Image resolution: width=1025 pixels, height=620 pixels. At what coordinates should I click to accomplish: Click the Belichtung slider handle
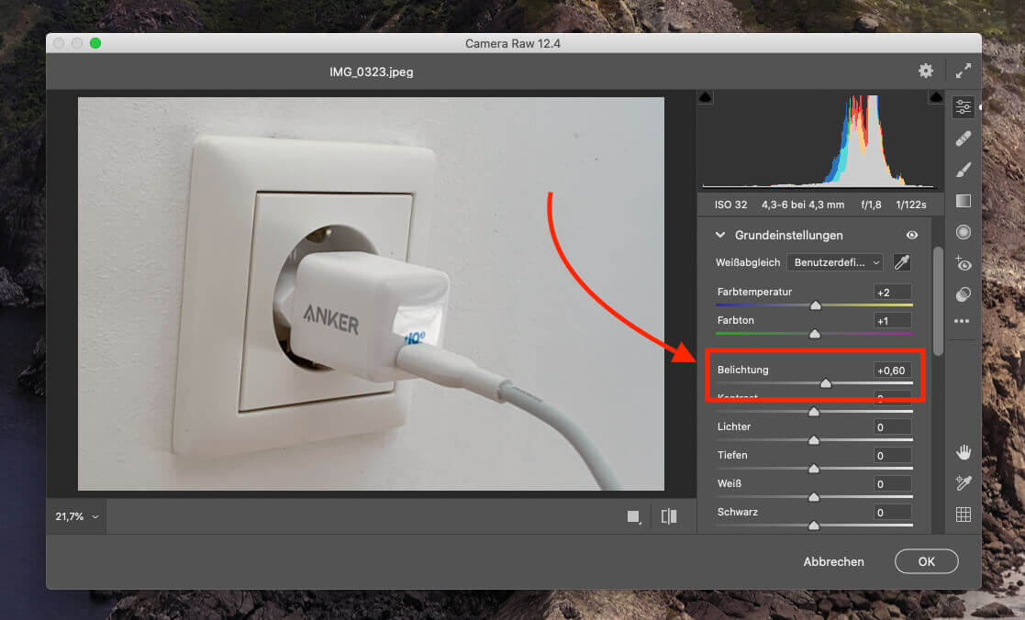[x=825, y=384]
